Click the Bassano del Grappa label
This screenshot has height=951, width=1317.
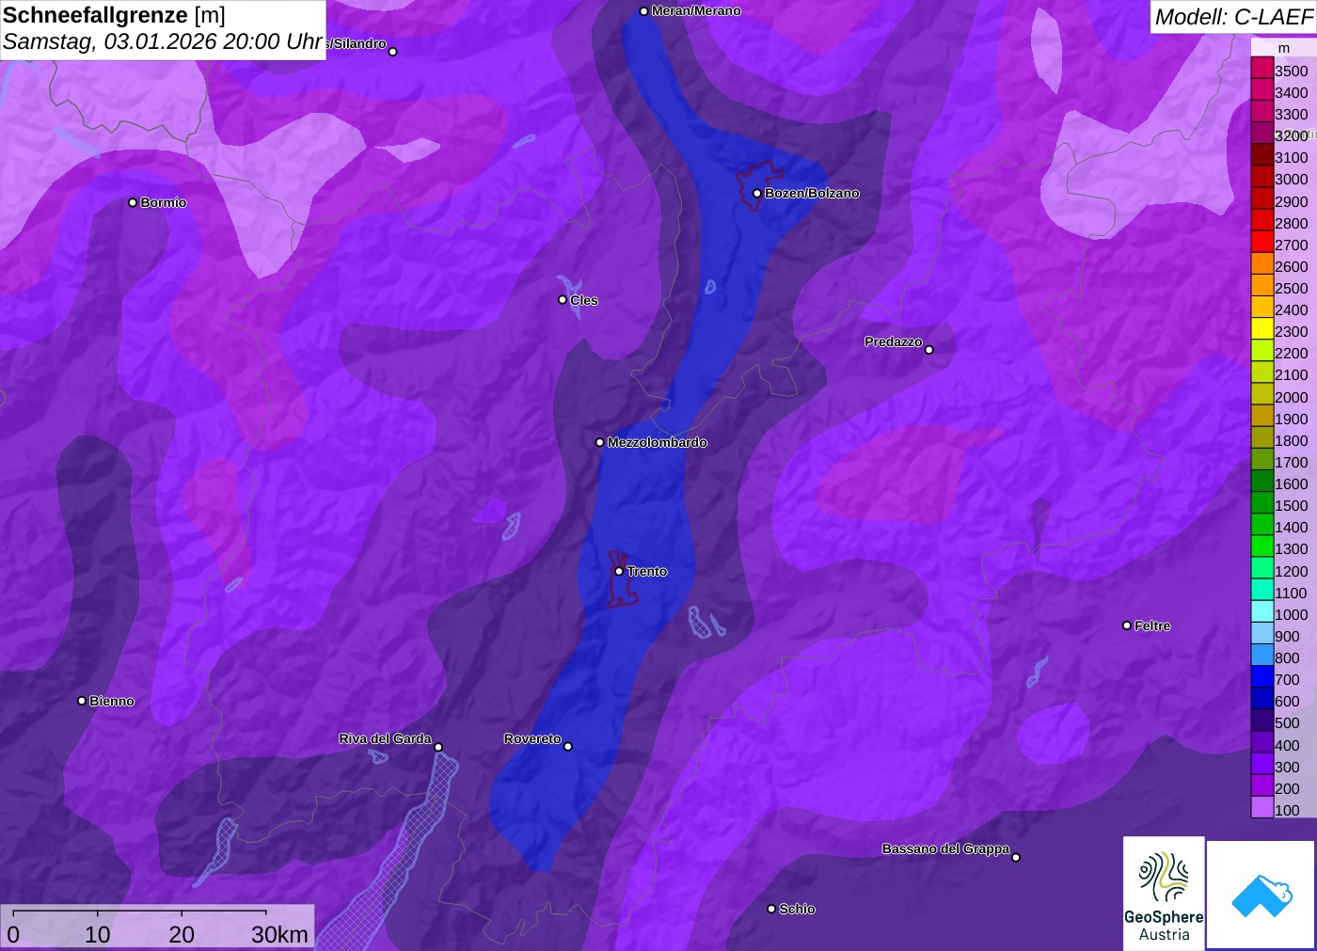(945, 848)
